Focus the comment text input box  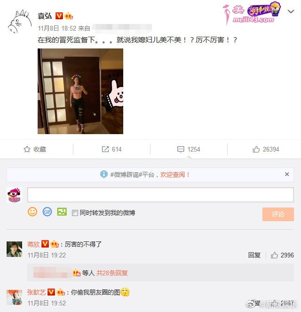pyautogui.click(x=160, y=195)
